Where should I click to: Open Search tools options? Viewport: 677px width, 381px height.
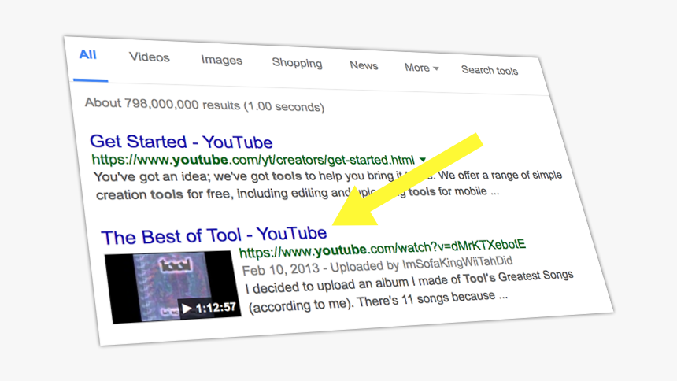[x=490, y=70]
